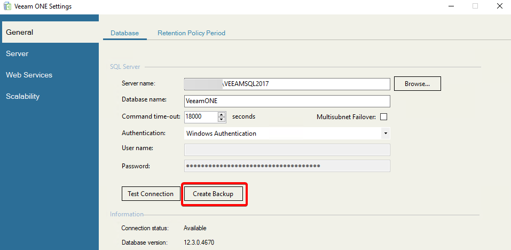Switch to the Database tab
Image resolution: width=511 pixels, height=250 pixels.
[124, 33]
